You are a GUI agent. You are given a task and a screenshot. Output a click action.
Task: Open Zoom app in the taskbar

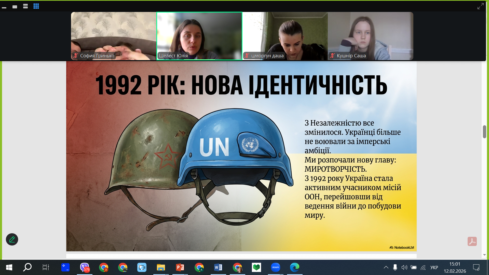coord(275,267)
